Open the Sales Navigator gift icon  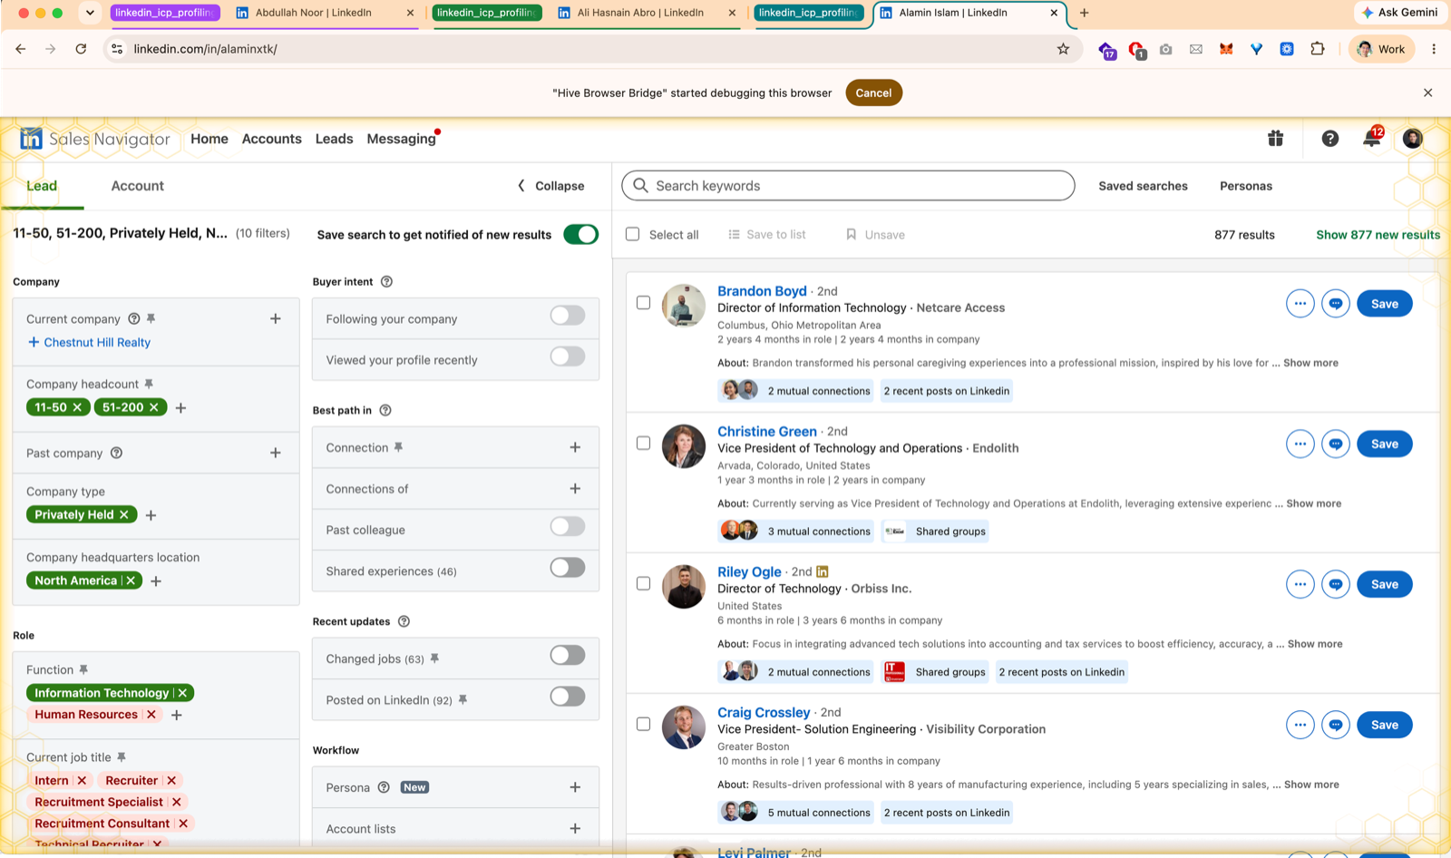(1275, 138)
